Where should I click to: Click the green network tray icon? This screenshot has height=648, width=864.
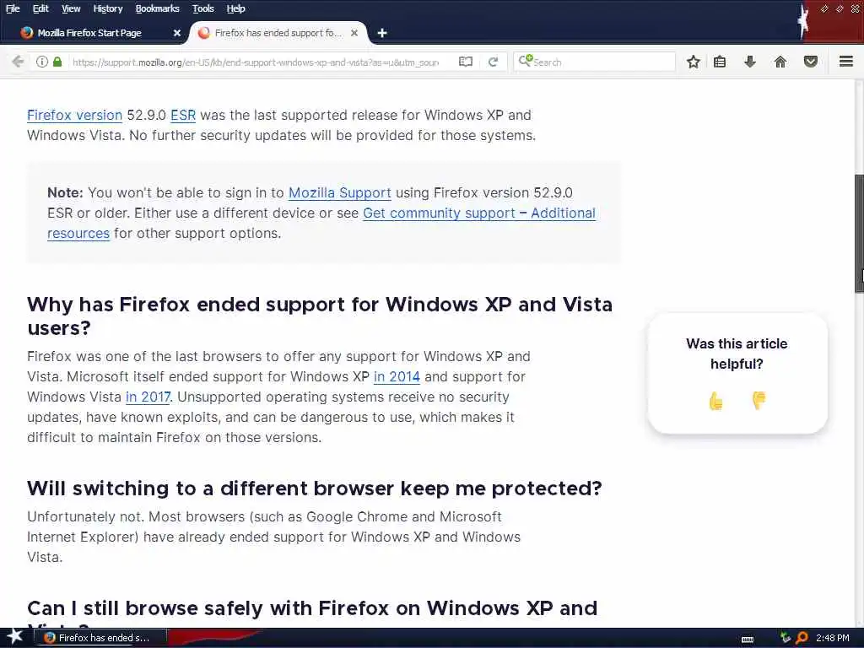(786, 638)
